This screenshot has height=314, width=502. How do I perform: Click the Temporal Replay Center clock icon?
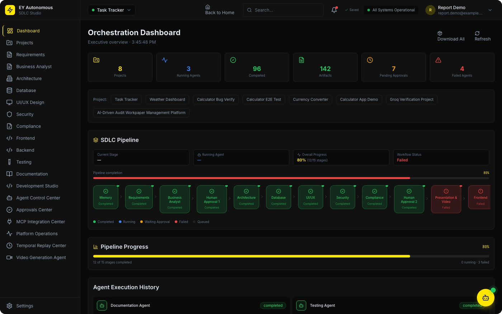pyautogui.click(x=10, y=245)
